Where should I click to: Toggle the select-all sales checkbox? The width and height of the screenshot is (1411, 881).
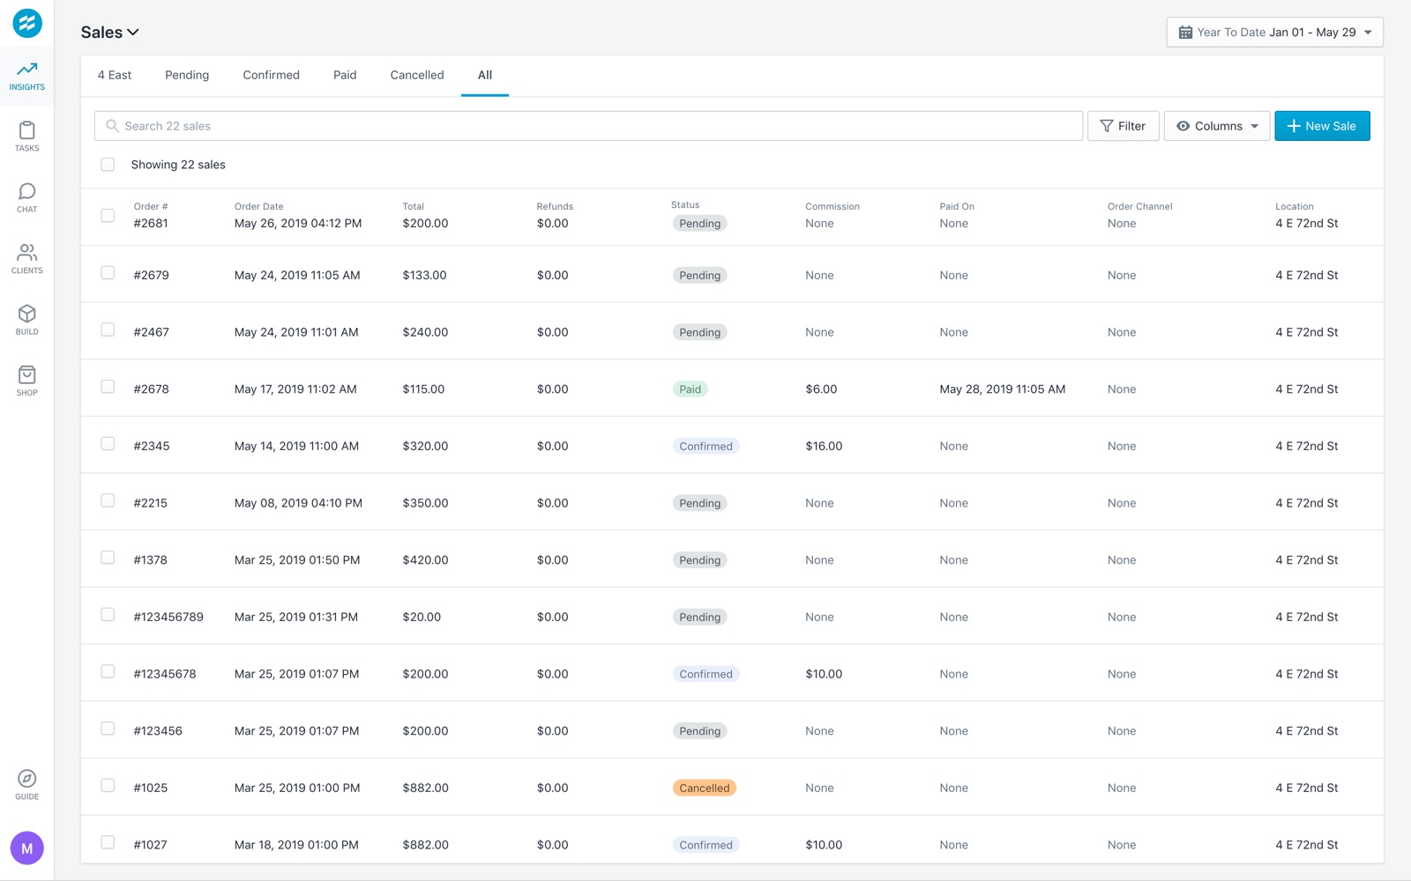point(108,165)
